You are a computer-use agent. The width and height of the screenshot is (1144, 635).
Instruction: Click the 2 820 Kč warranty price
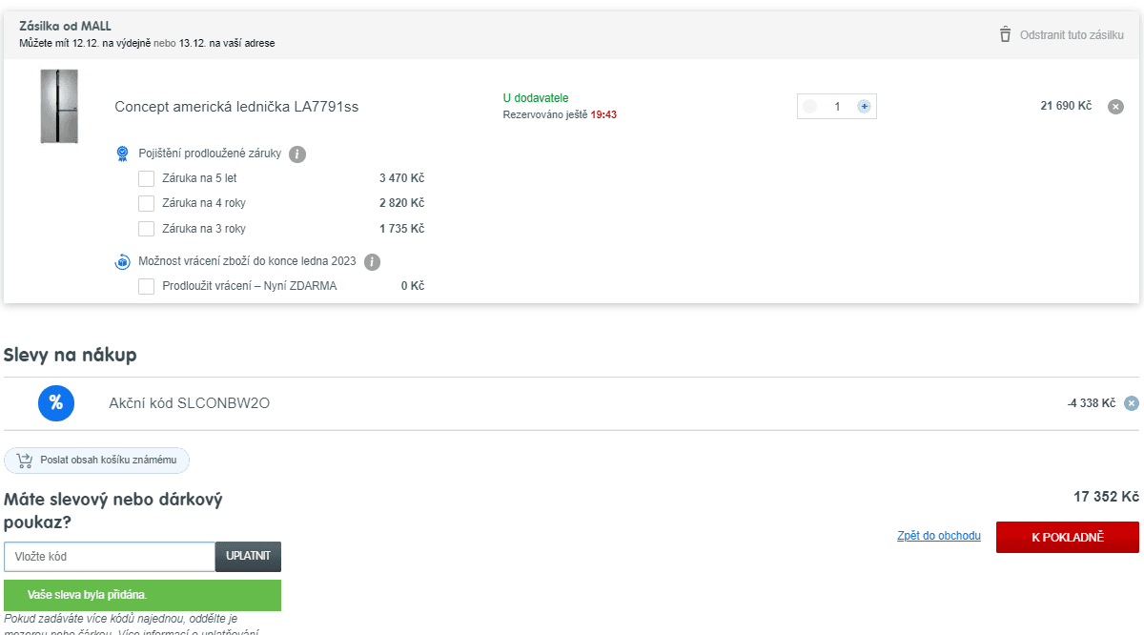pyautogui.click(x=401, y=203)
